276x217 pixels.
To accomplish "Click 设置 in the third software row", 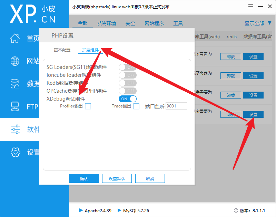I will click(x=253, y=95).
